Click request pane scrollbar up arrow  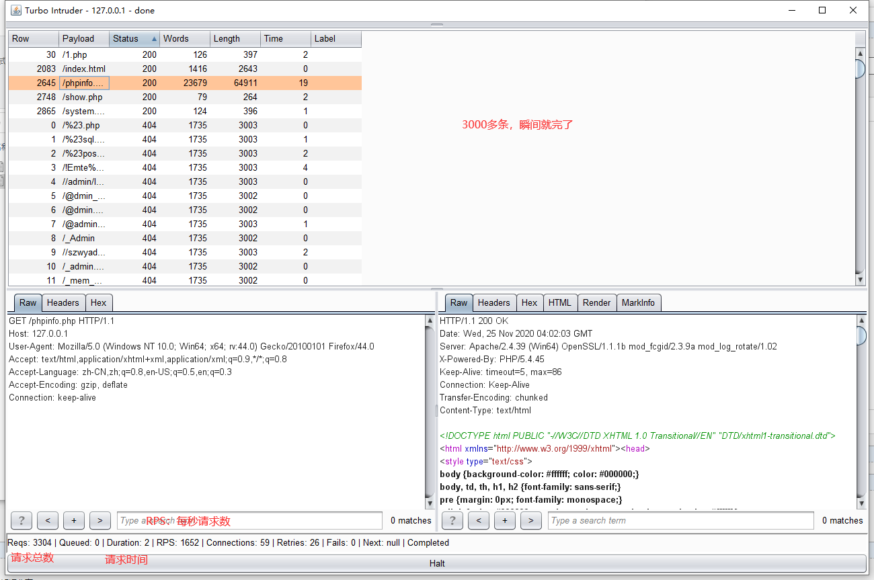point(430,321)
